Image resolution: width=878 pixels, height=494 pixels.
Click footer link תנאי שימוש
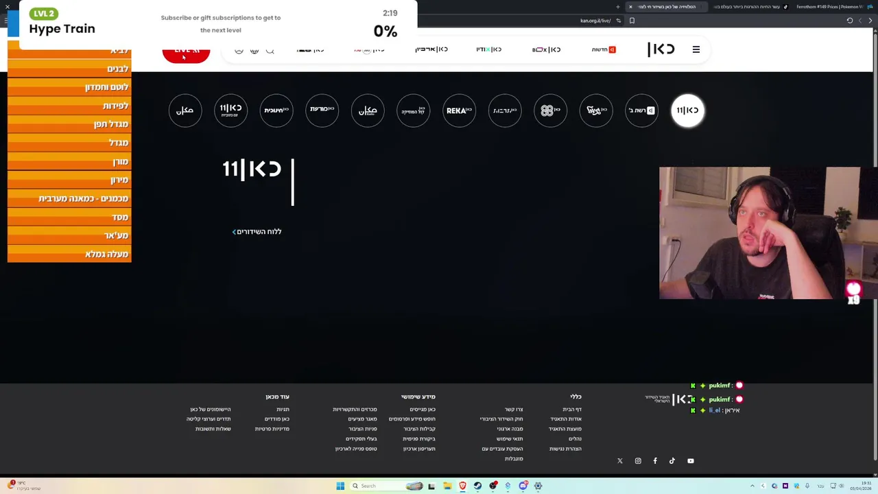click(x=510, y=439)
